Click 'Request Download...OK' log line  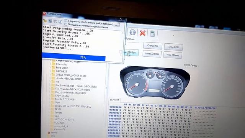(x=60, y=35)
